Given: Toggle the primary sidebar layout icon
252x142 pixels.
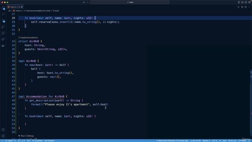Looking at the screenshot, I should 239,2.
